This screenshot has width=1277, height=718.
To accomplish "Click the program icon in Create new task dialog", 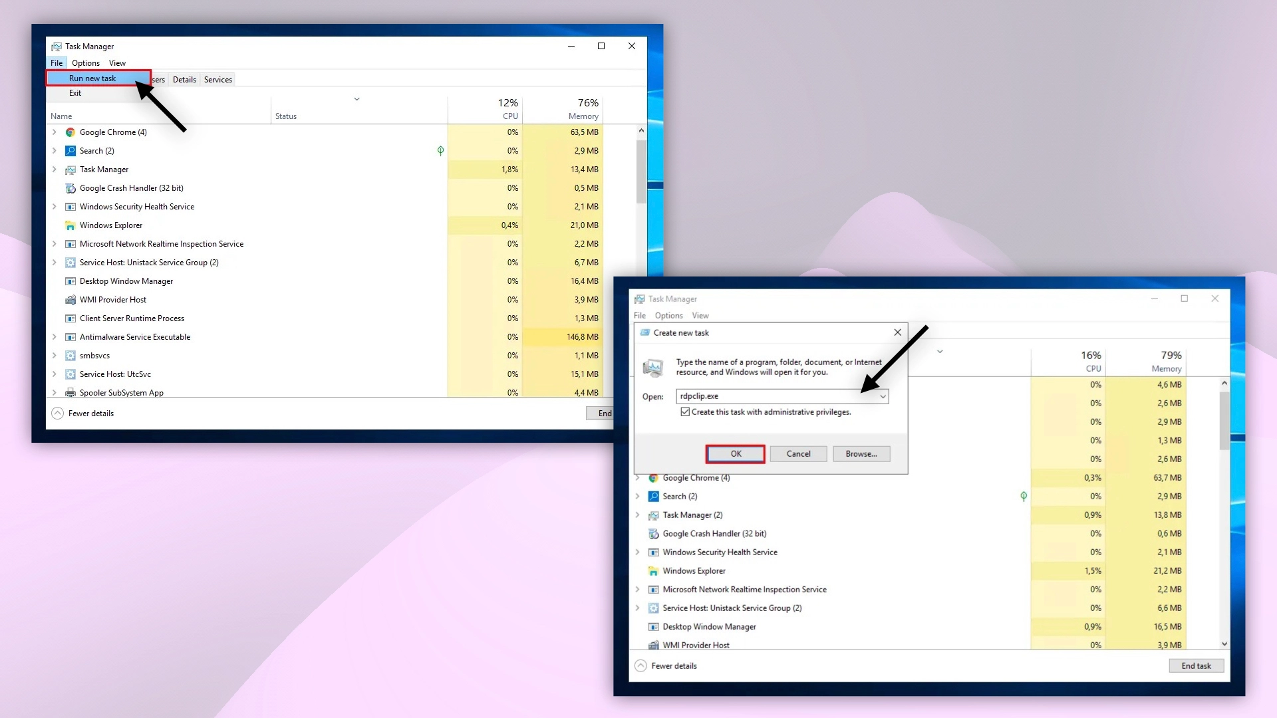I will coord(654,367).
